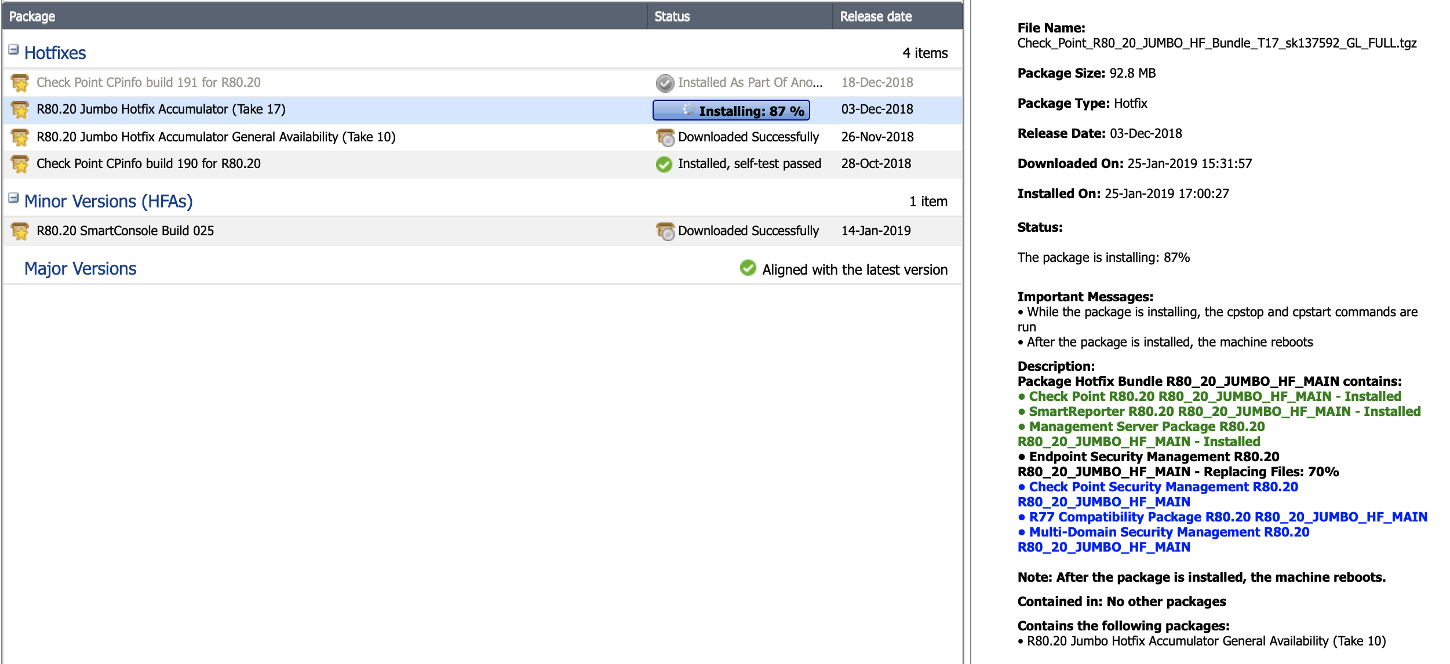1450x664 pixels.
Task: Click Note: After the package is installed text
Action: pos(1202,577)
